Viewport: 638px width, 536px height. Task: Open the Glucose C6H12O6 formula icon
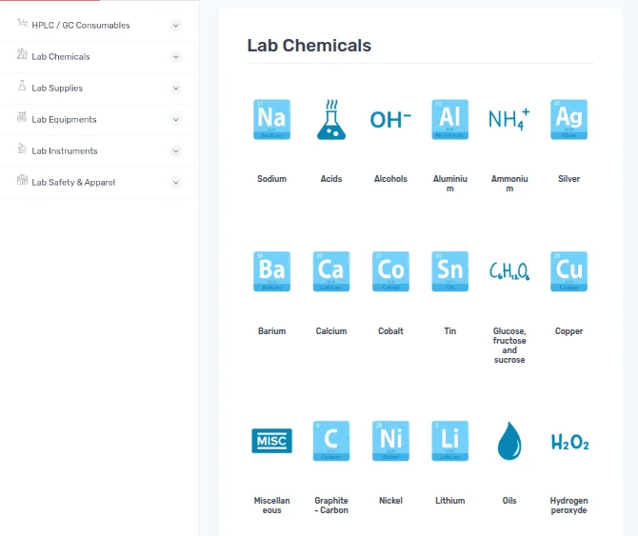click(x=508, y=272)
